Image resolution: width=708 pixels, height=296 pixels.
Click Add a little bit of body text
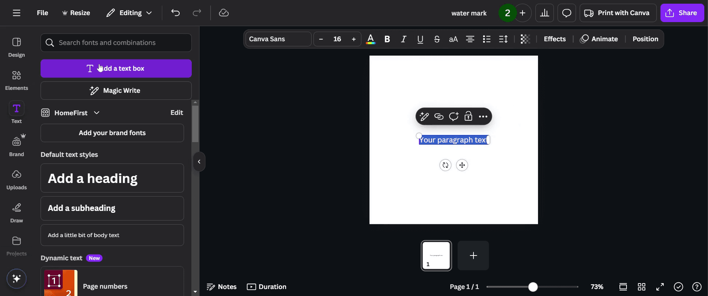[x=112, y=235]
